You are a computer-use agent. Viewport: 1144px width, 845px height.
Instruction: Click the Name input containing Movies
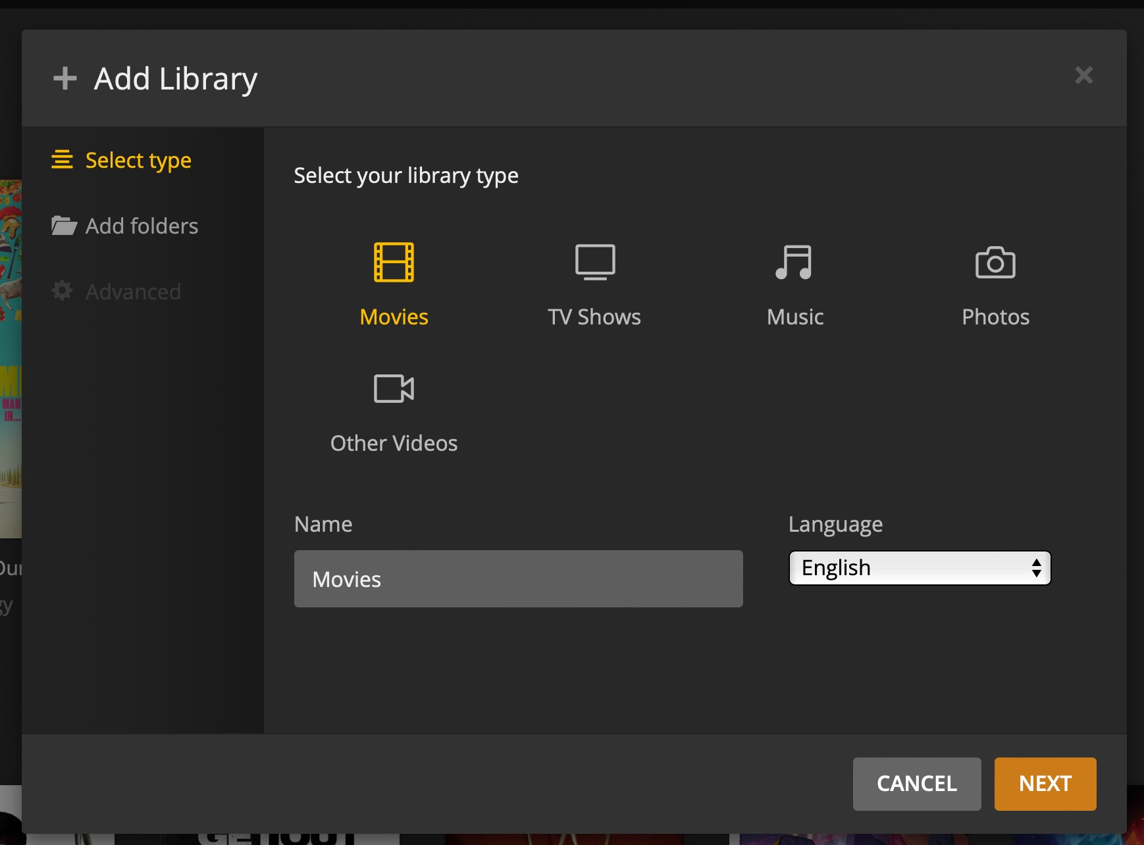[x=518, y=578]
